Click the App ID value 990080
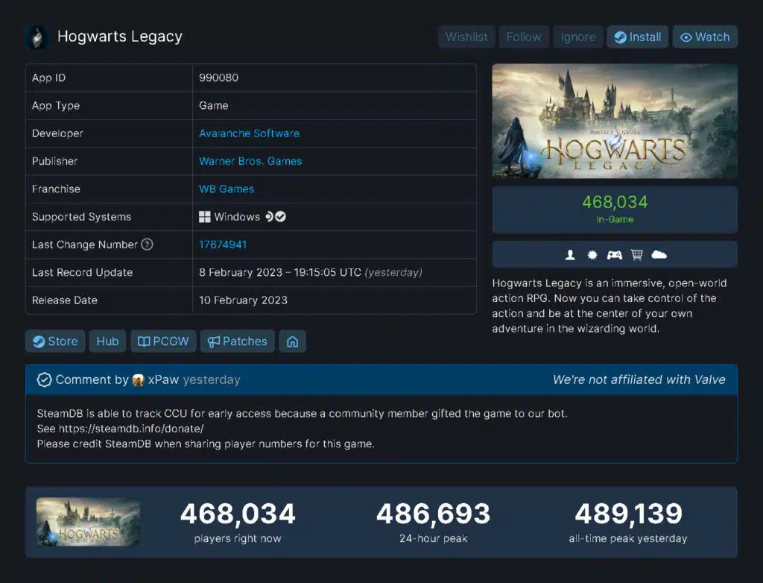Viewport: 763px width, 583px height. (218, 78)
